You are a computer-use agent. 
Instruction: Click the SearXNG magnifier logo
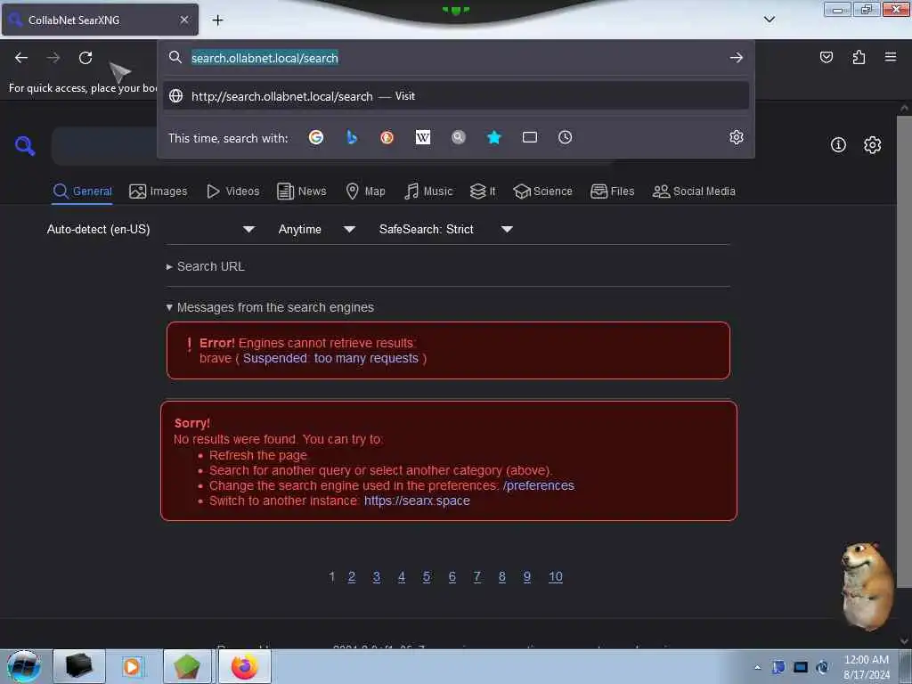click(x=25, y=145)
